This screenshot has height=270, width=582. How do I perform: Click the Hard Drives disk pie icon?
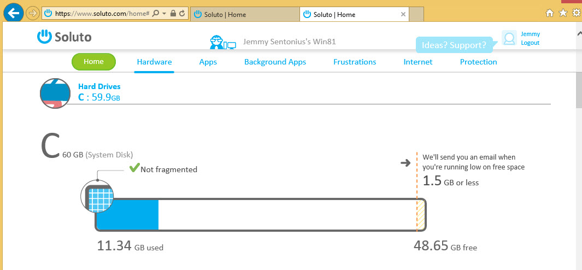click(55, 93)
